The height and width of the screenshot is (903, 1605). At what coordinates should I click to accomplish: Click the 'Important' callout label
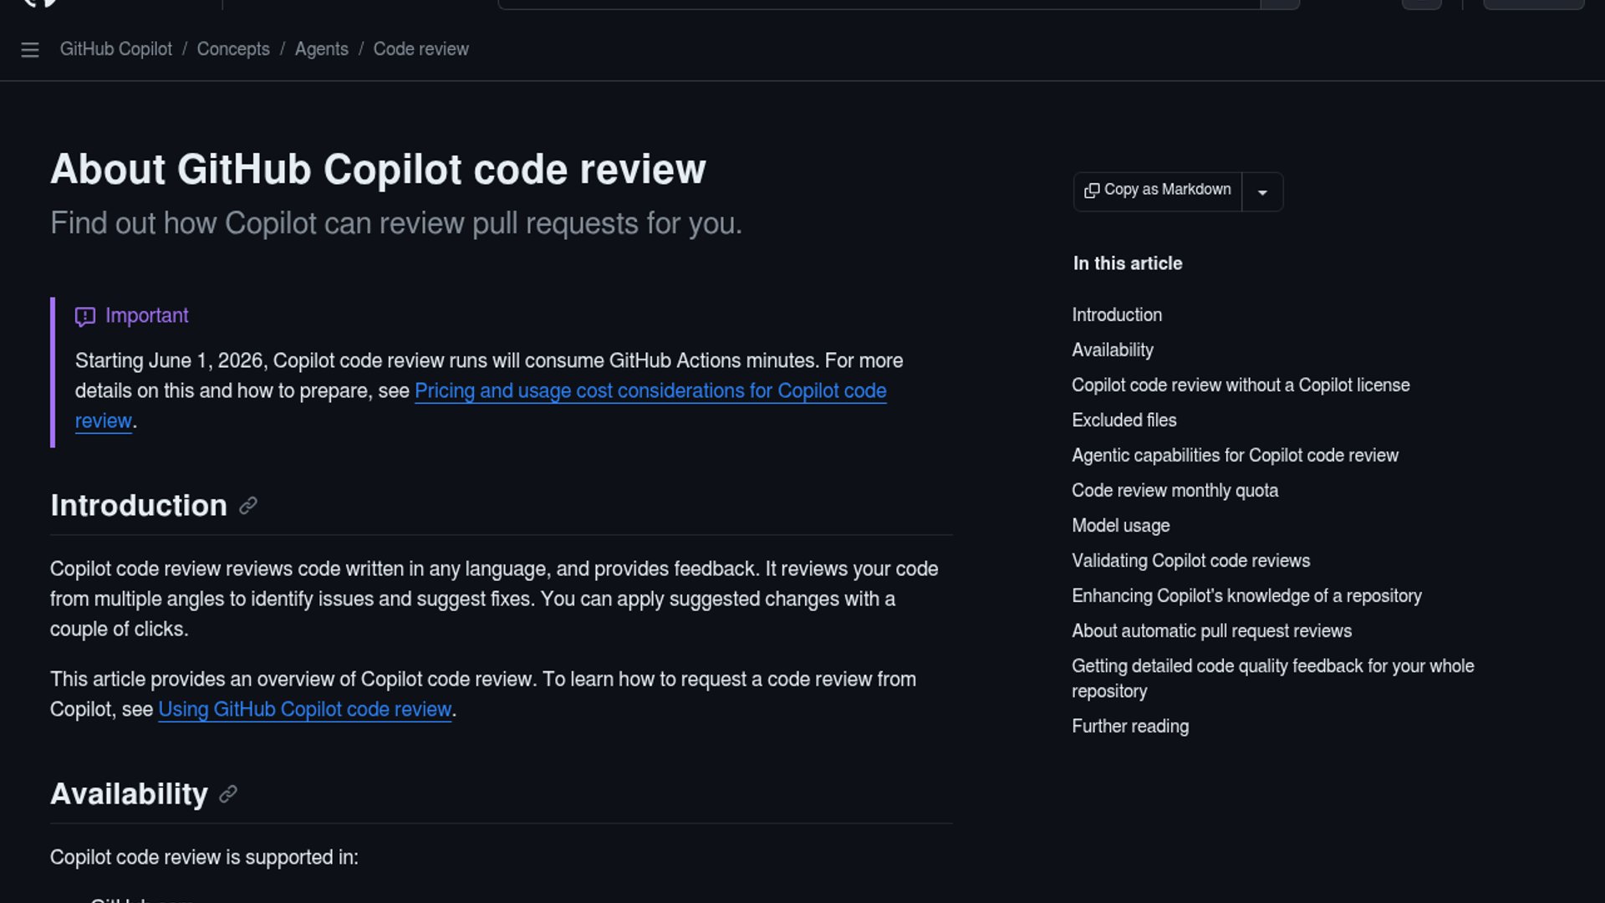point(146,316)
